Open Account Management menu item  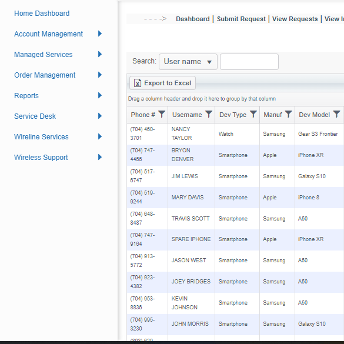point(48,34)
